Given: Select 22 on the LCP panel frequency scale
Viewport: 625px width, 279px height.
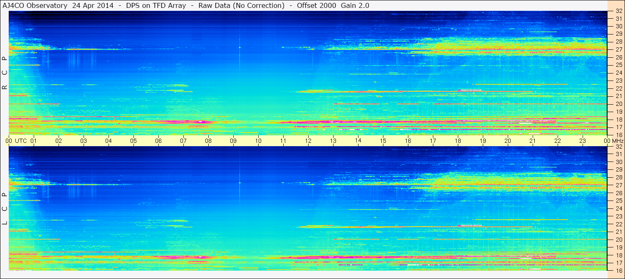Looking at the screenshot, I should click(618, 224).
